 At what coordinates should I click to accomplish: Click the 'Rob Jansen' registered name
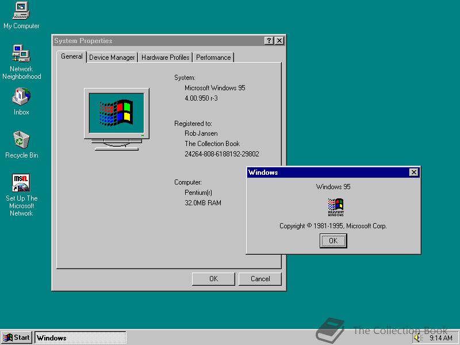point(201,133)
